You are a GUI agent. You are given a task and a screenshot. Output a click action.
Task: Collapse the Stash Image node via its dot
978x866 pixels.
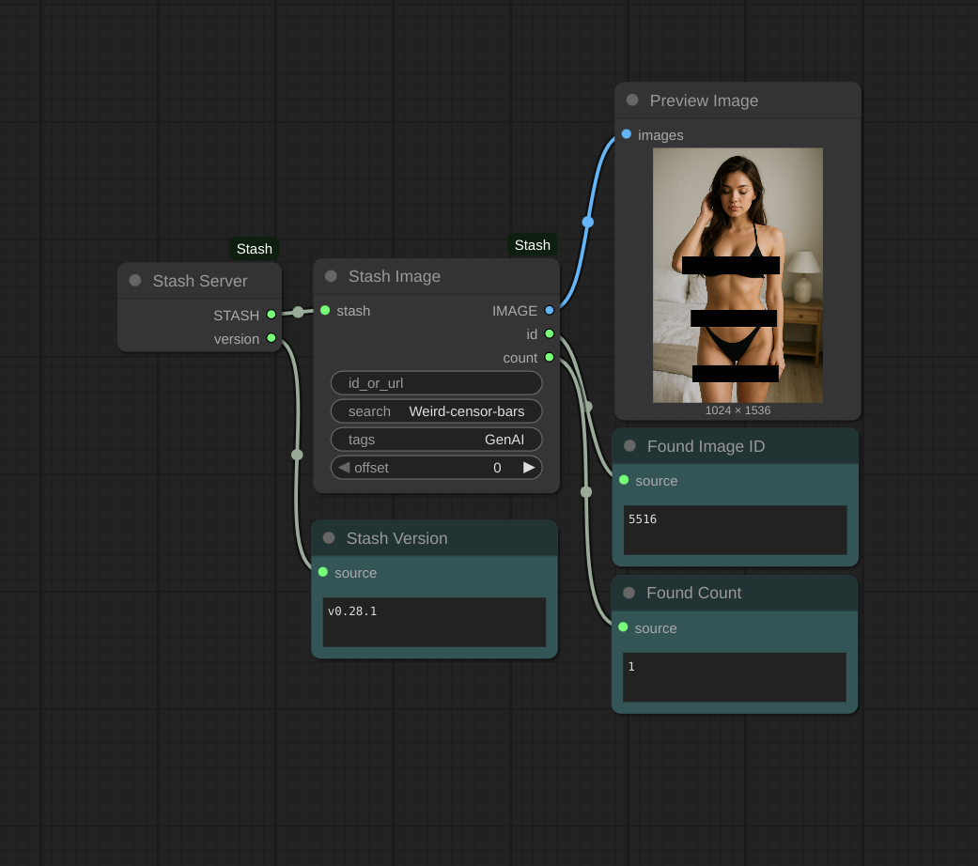[332, 276]
